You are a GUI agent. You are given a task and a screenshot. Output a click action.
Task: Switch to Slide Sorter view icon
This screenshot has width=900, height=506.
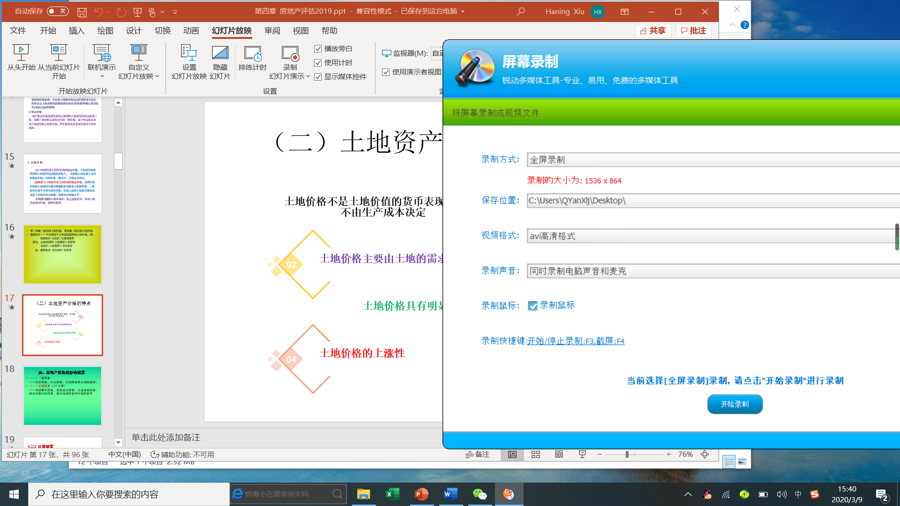[536, 454]
